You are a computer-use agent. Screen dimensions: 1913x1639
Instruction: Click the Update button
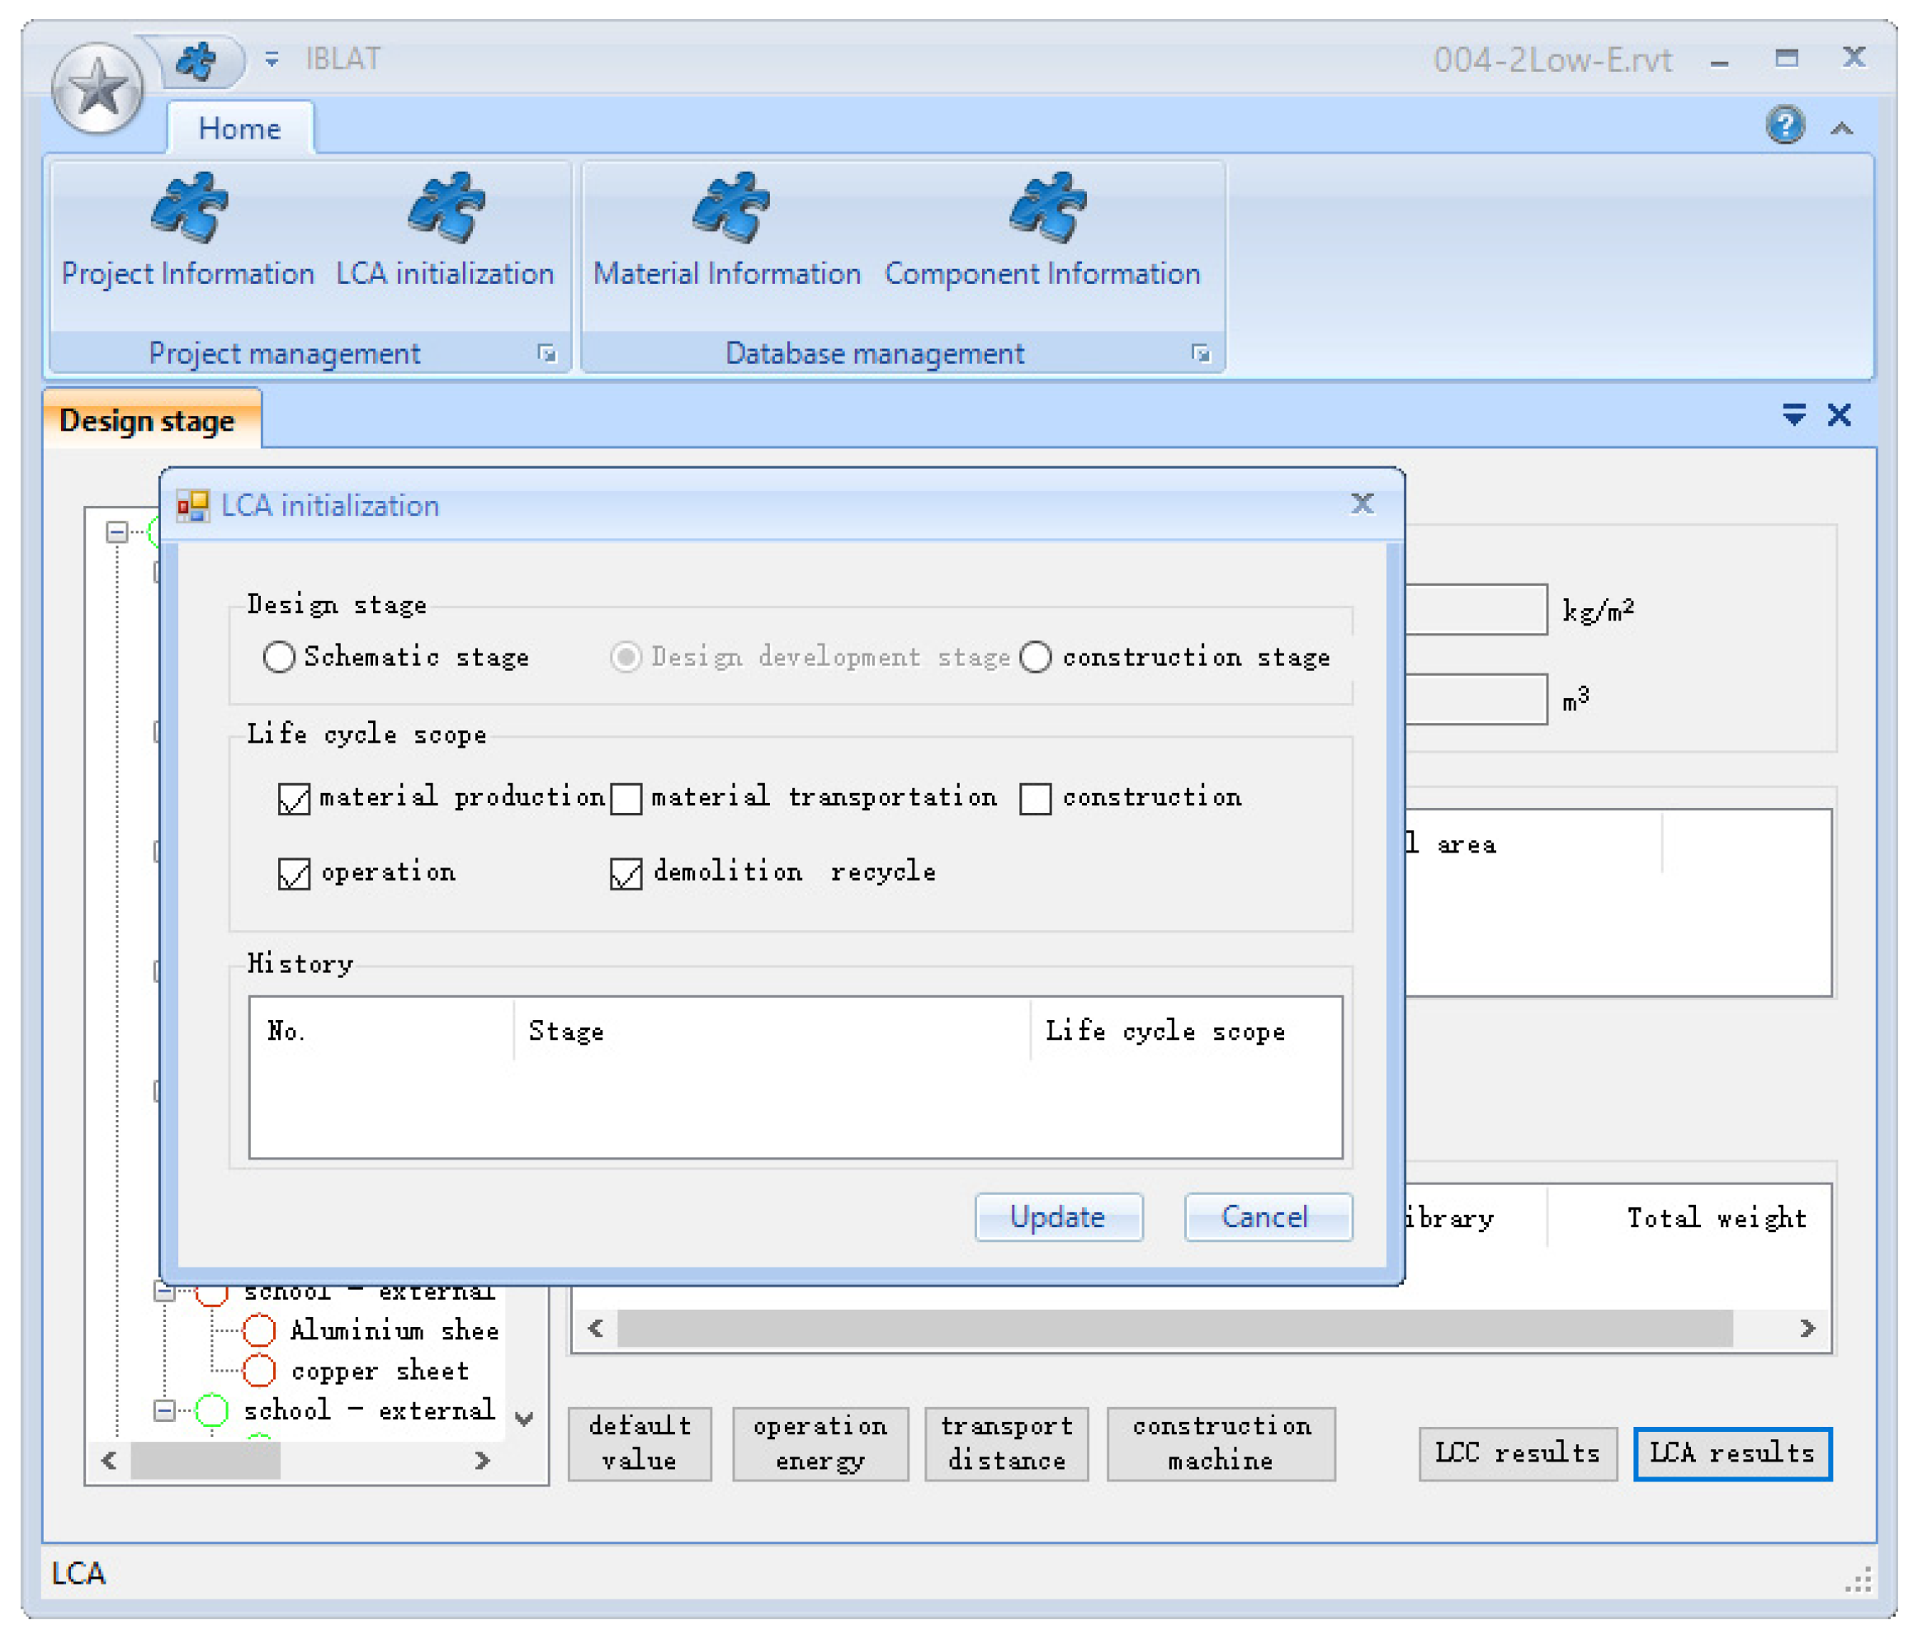(x=1058, y=1217)
